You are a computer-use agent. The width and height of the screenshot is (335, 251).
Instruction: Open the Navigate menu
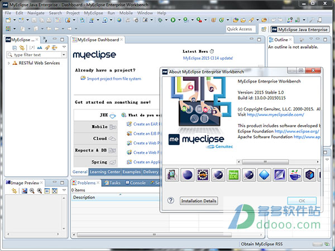36,13
